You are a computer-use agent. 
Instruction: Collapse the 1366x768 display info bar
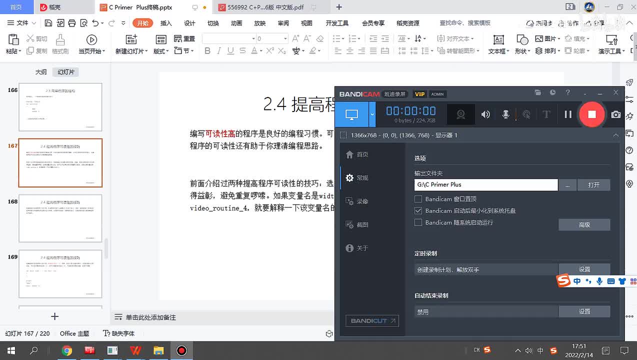616,135
